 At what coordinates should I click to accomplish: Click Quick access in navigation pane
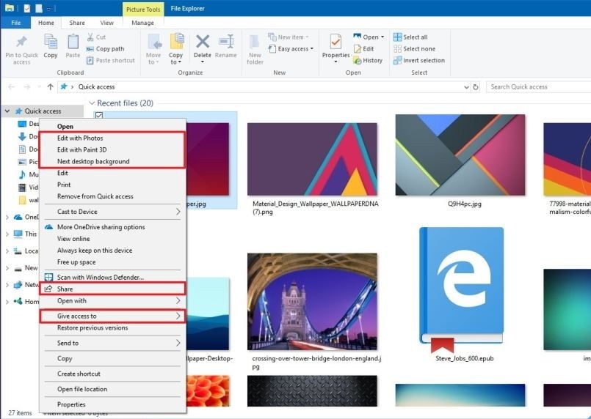click(43, 111)
